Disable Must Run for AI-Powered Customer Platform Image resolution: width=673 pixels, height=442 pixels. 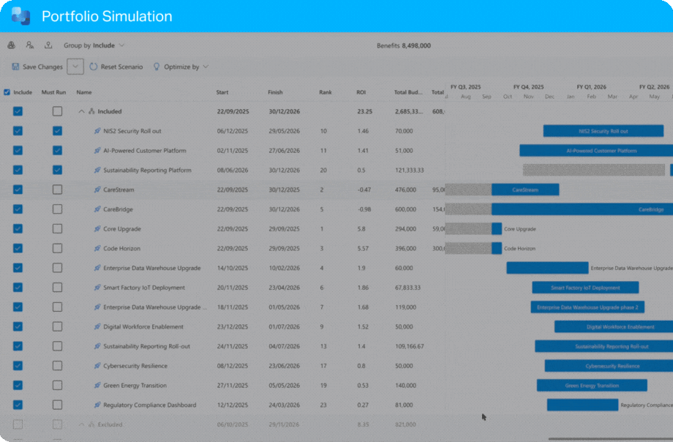tap(57, 151)
